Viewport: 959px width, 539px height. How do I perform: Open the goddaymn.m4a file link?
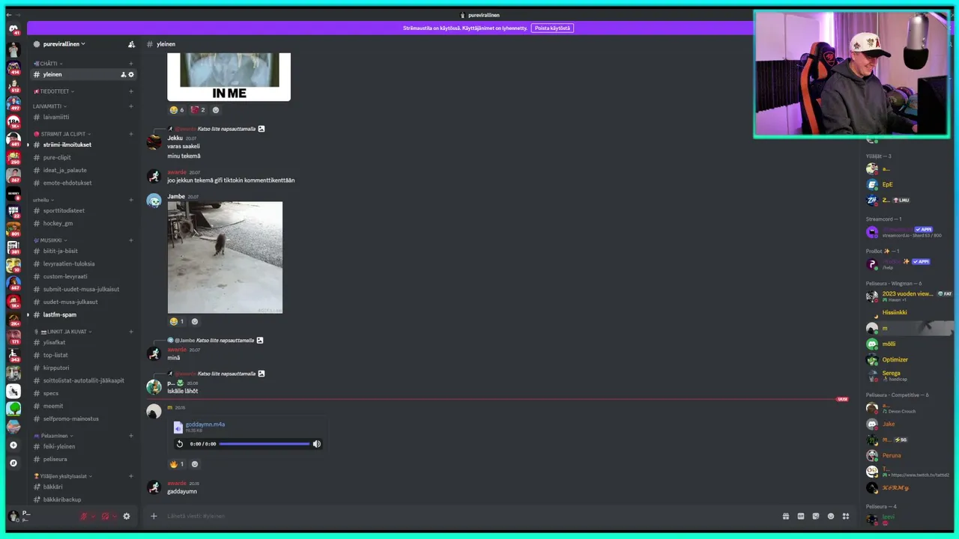(x=205, y=424)
